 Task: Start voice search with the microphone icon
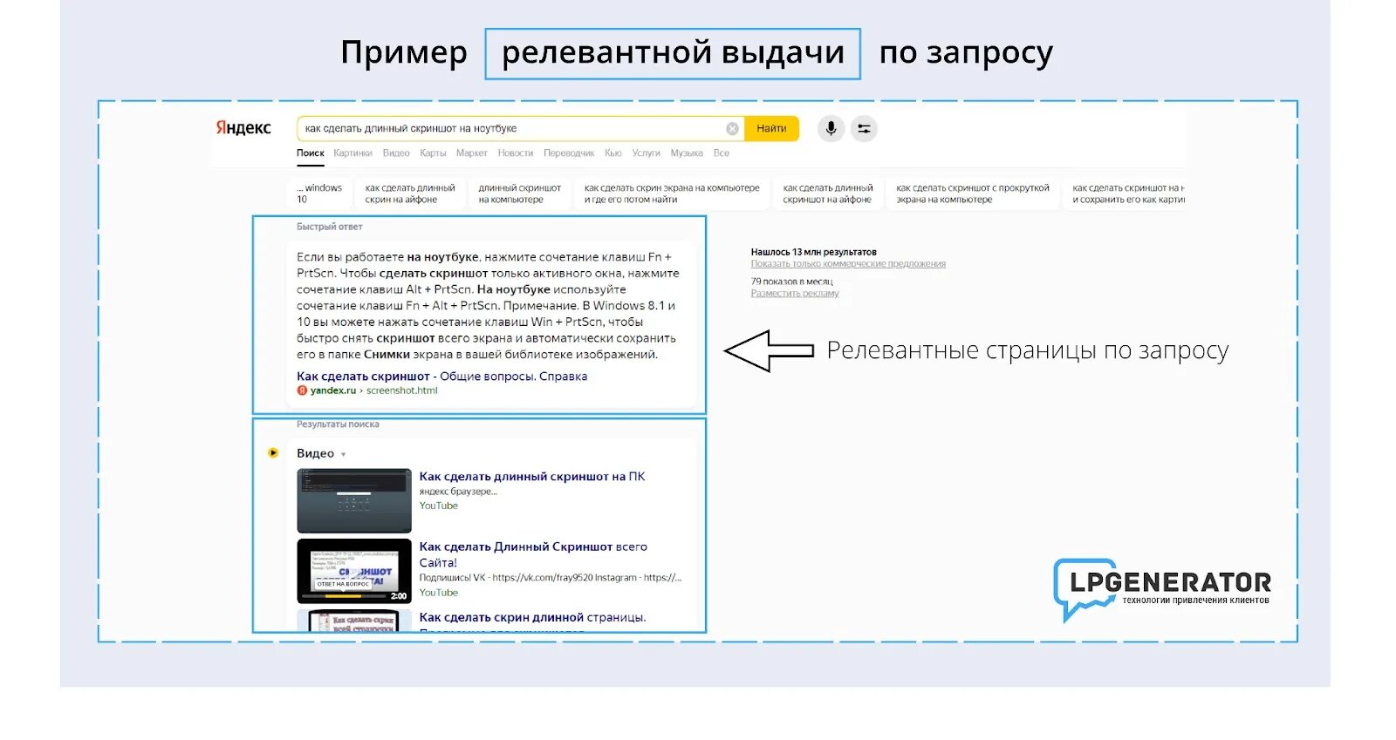point(831,128)
